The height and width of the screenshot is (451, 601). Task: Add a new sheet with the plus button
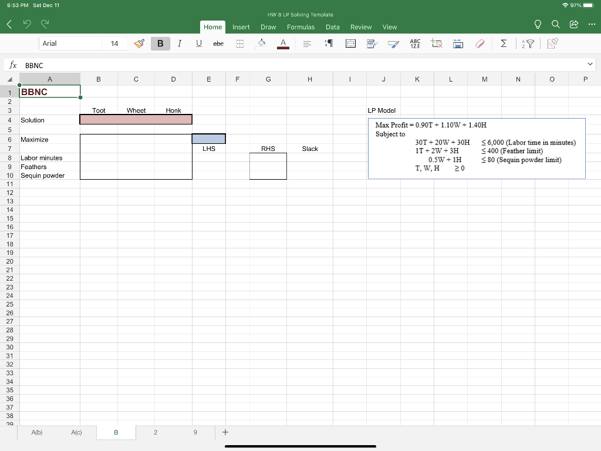pos(225,432)
